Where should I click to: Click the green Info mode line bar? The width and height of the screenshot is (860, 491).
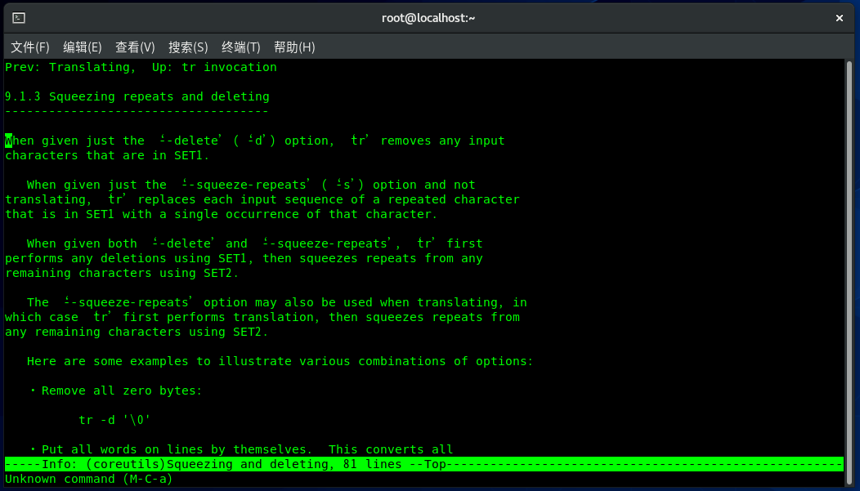423,464
